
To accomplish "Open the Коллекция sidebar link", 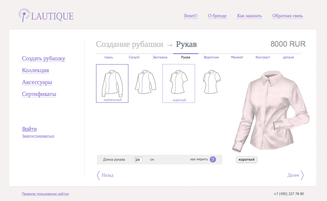I will 35,70.
